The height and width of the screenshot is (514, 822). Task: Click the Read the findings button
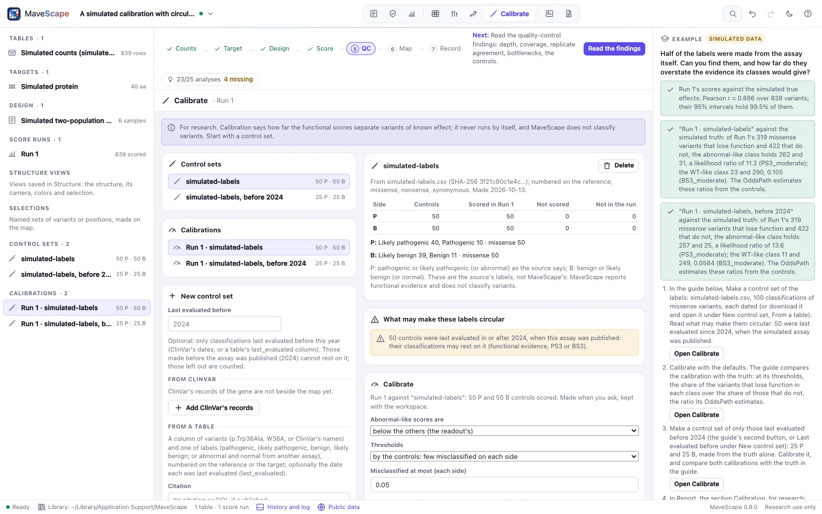click(614, 49)
